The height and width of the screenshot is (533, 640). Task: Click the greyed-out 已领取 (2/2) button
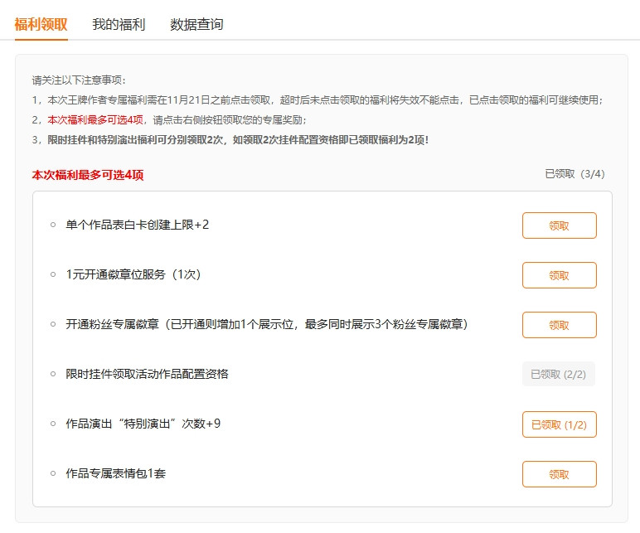[559, 375]
